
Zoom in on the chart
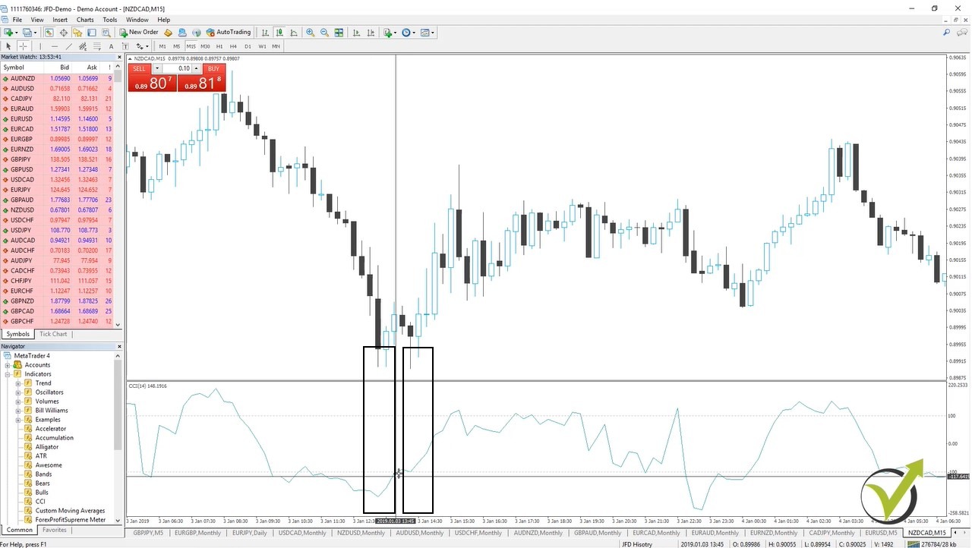310,33
